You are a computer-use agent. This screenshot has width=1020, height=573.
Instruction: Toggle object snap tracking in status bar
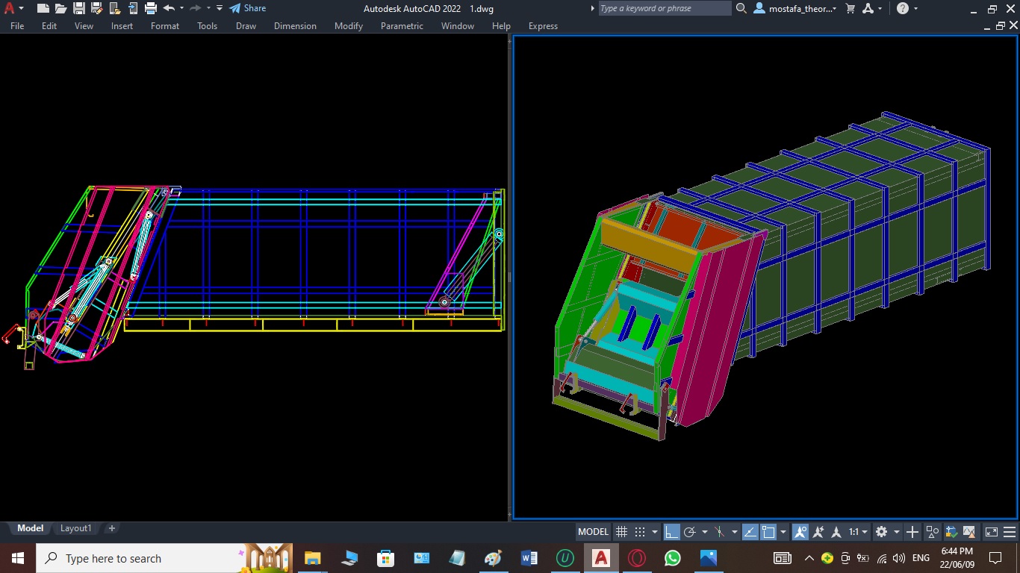(x=750, y=532)
